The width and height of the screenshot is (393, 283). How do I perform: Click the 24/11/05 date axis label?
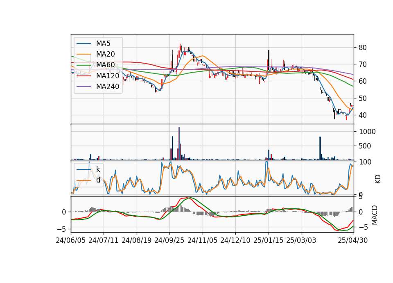[x=203, y=240]
